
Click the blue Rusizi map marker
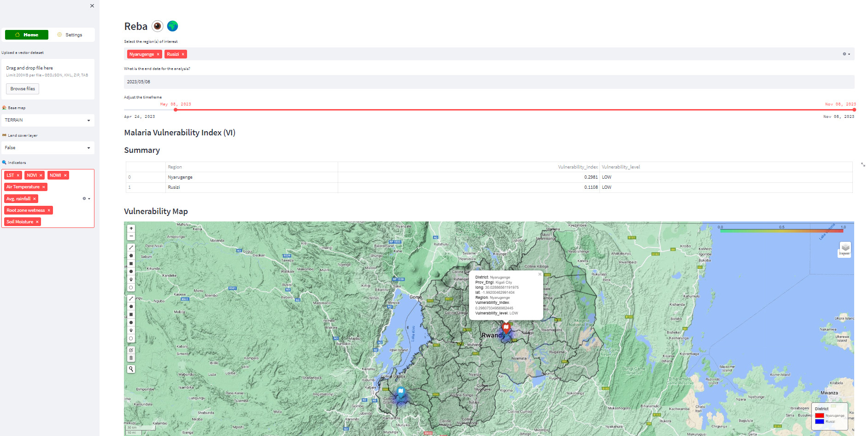coord(401,393)
